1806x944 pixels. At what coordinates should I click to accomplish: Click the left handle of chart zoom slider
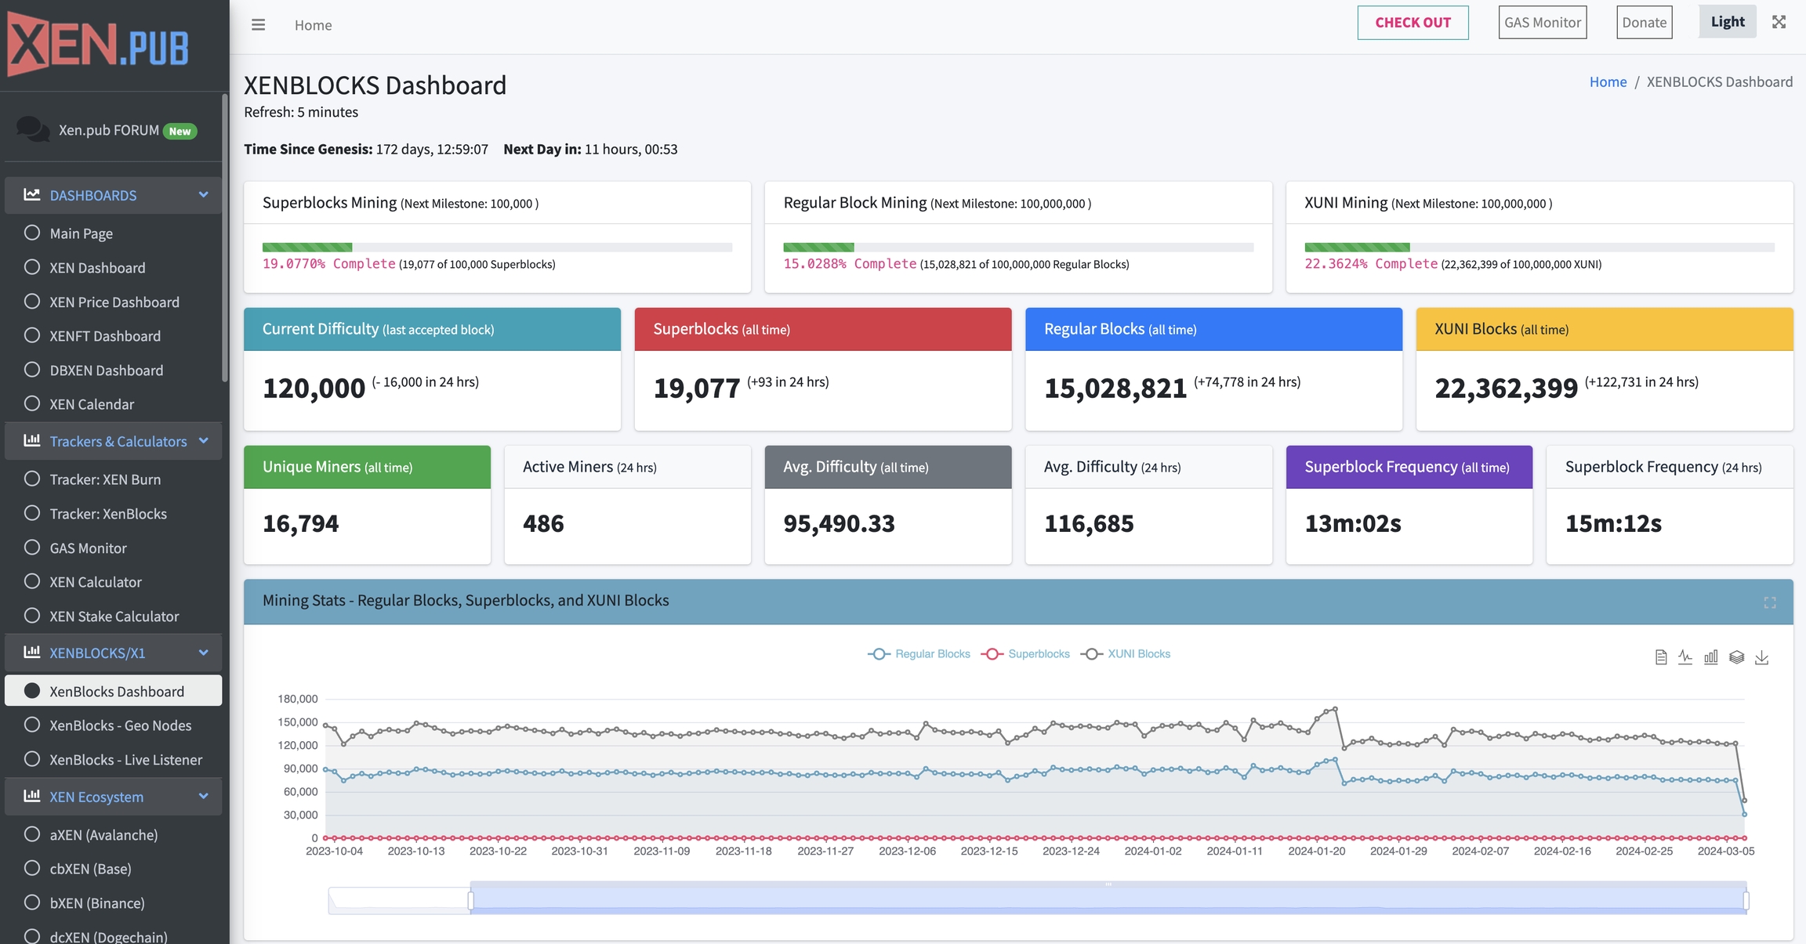click(x=471, y=900)
